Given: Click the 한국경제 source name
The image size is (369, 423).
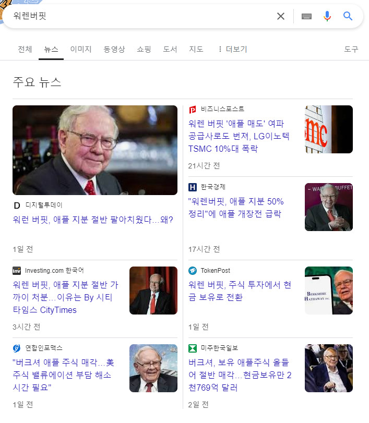Looking at the screenshot, I should point(213,187).
